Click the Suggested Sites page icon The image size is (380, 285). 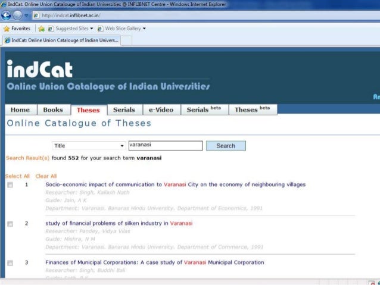51,29
